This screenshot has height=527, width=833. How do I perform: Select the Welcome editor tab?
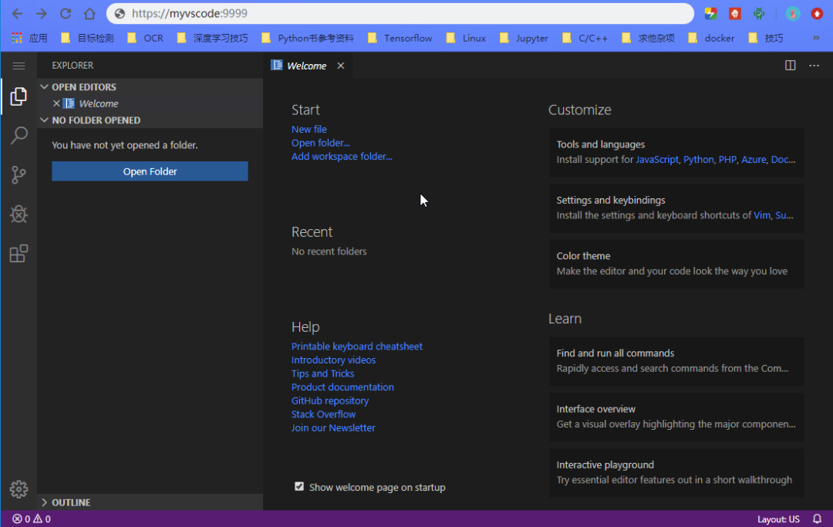click(x=306, y=66)
